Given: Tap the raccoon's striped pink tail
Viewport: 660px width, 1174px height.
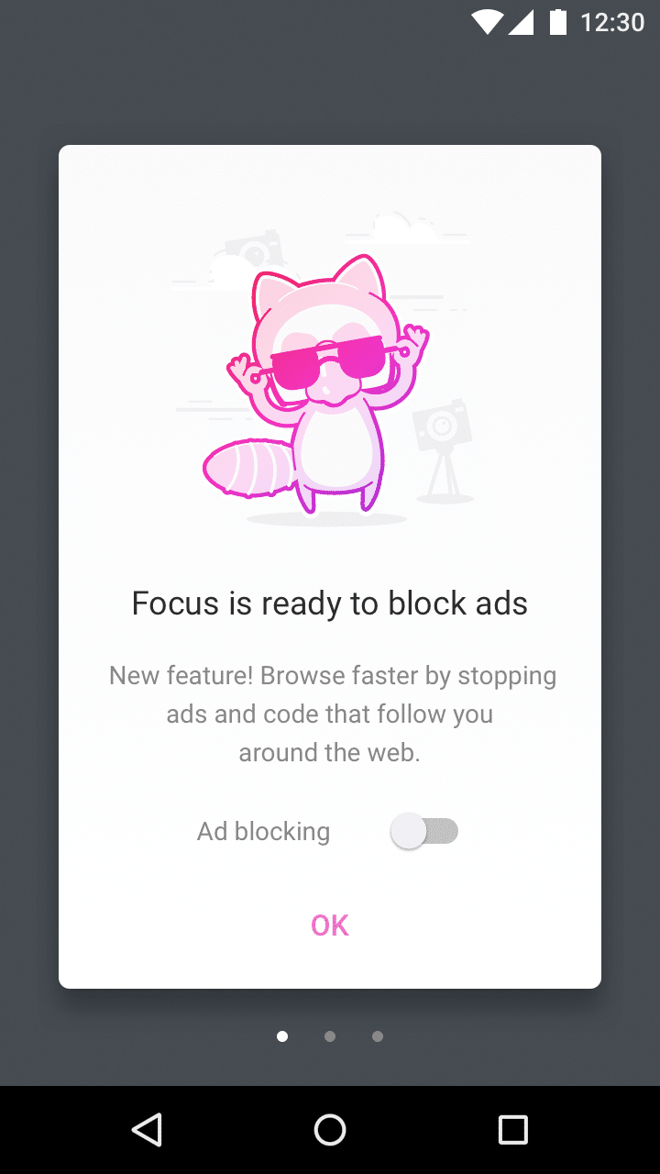Looking at the screenshot, I should (247, 467).
